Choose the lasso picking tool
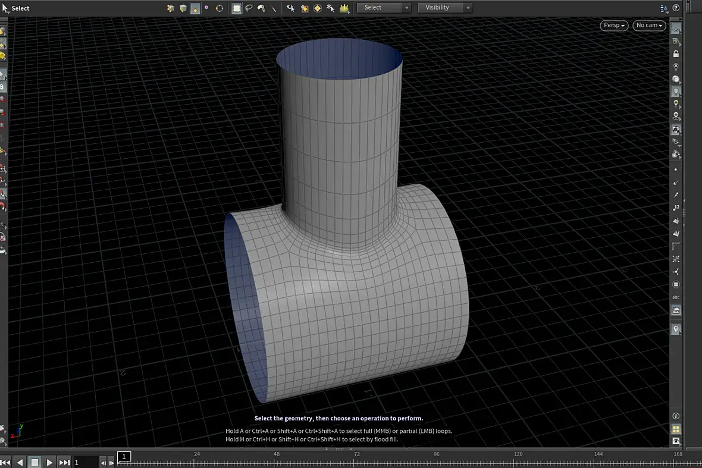 pyautogui.click(x=249, y=8)
